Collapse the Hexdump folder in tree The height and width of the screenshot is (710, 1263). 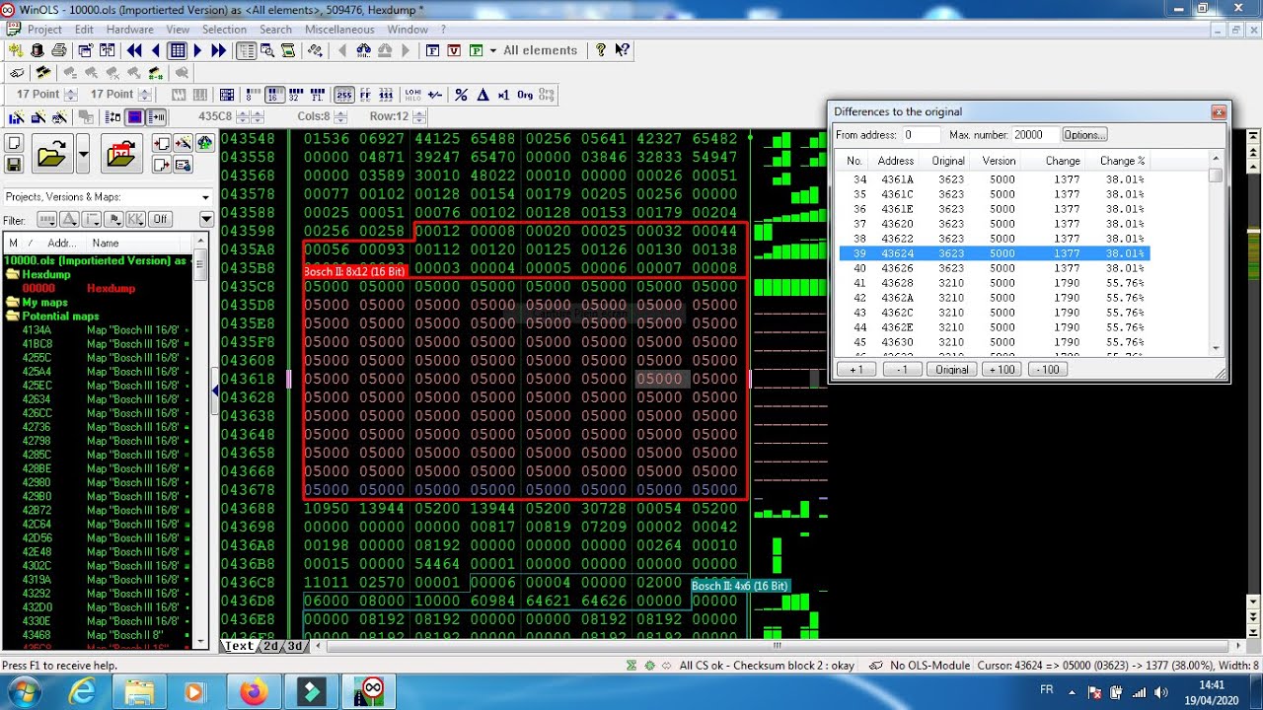click(13, 274)
